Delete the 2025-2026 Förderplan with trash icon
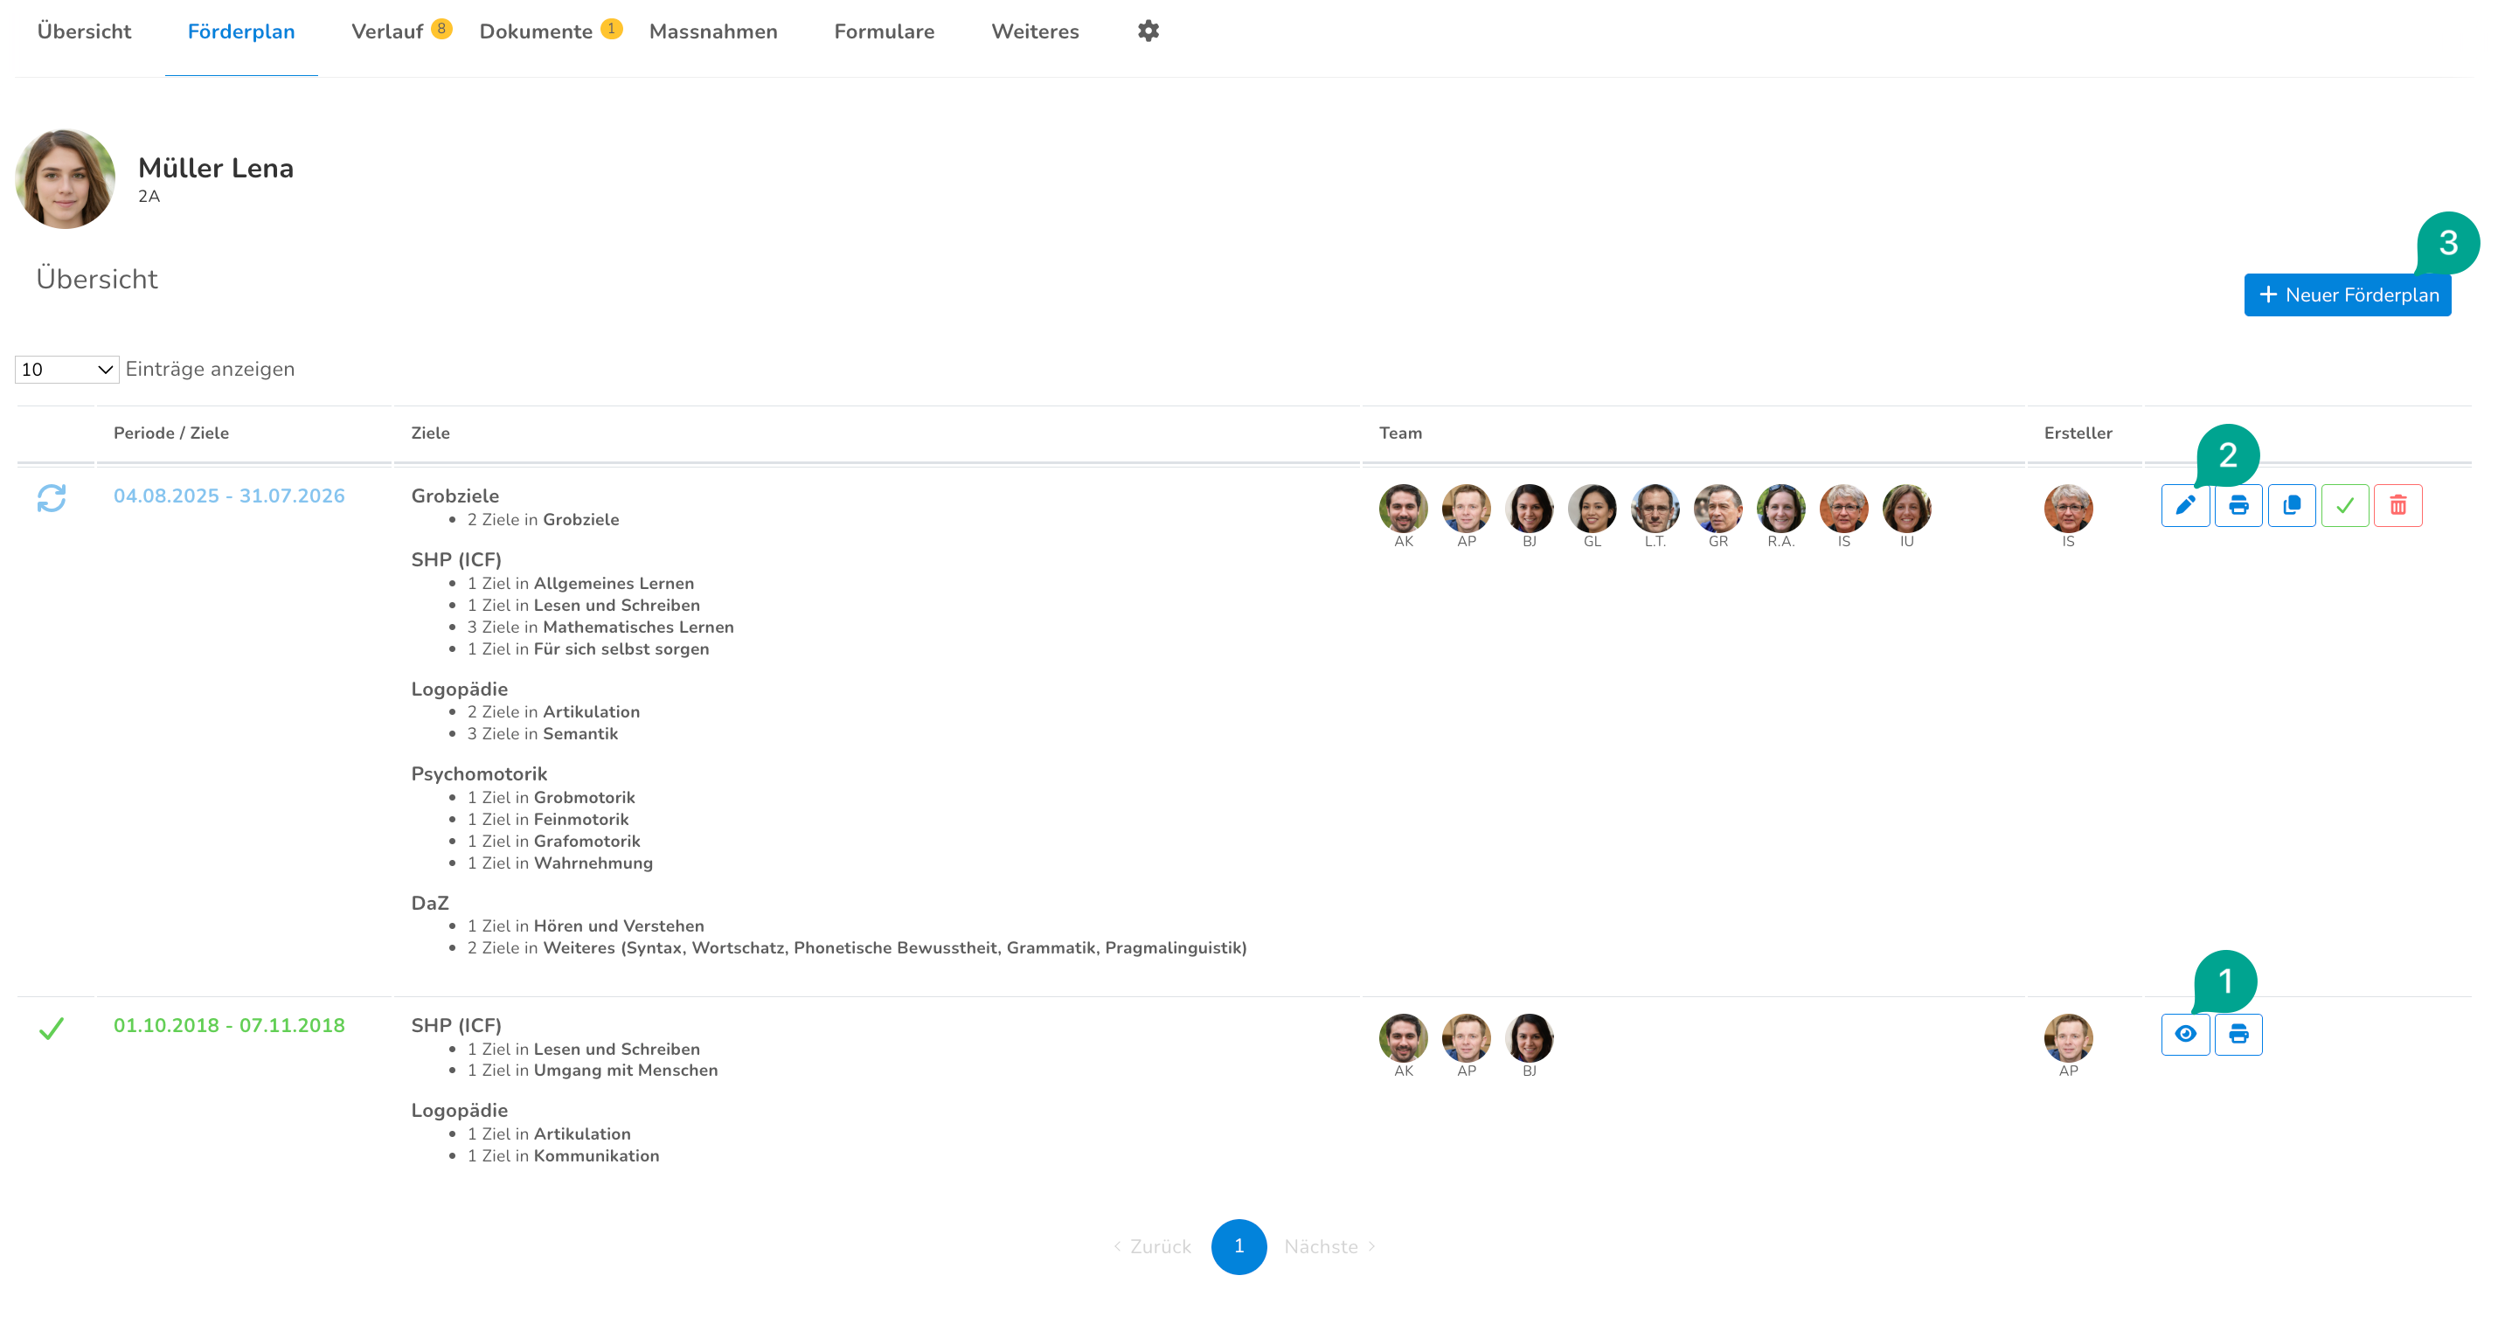This screenshot has height=1324, width=2498. click(2398, 505)
